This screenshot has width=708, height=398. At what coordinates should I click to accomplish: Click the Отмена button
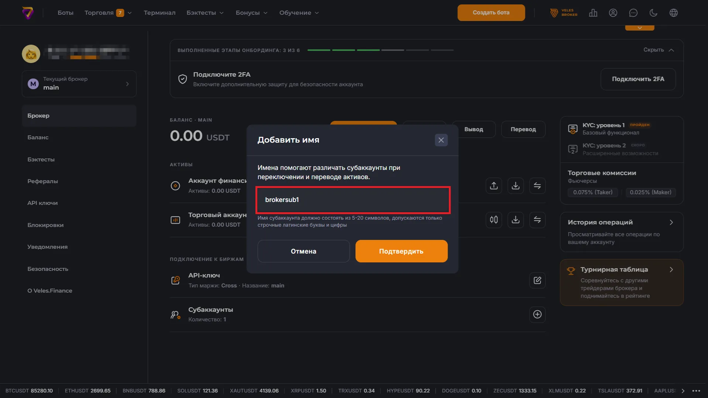(303, 251)
